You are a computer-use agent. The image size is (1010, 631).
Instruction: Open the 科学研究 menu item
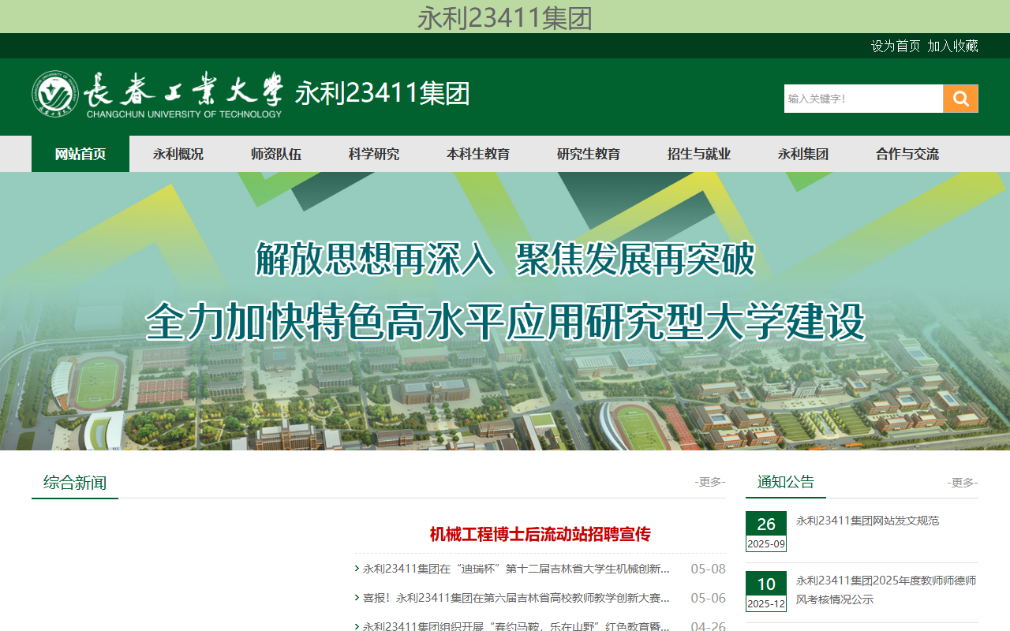[x=374, y=154]
